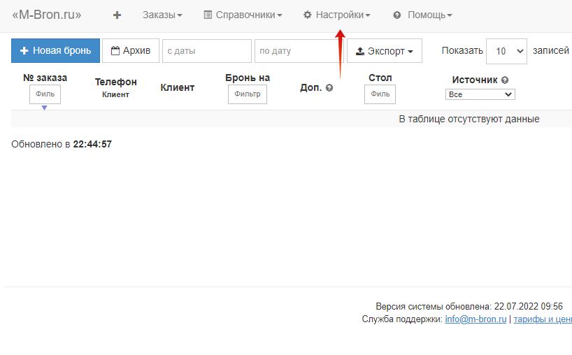The height and width of the screenshot is (355, 572).
Task: Click the list icon beside Справочники
Action: (208, 15)
